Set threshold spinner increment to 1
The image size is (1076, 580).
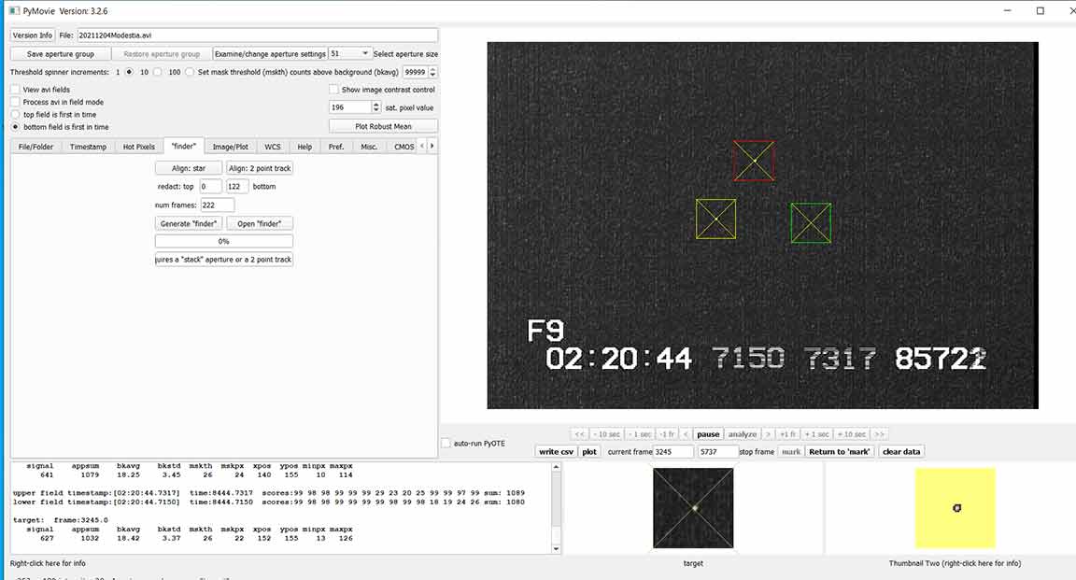(128, 72)
